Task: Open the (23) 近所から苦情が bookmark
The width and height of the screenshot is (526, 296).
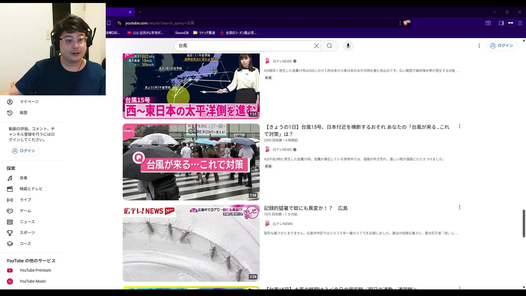Action: (x=145, y=32)
